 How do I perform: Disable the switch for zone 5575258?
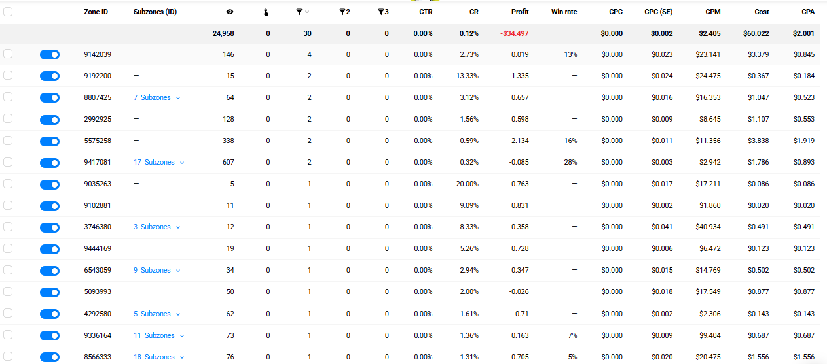pyautogui.click(x=50, y=141)
